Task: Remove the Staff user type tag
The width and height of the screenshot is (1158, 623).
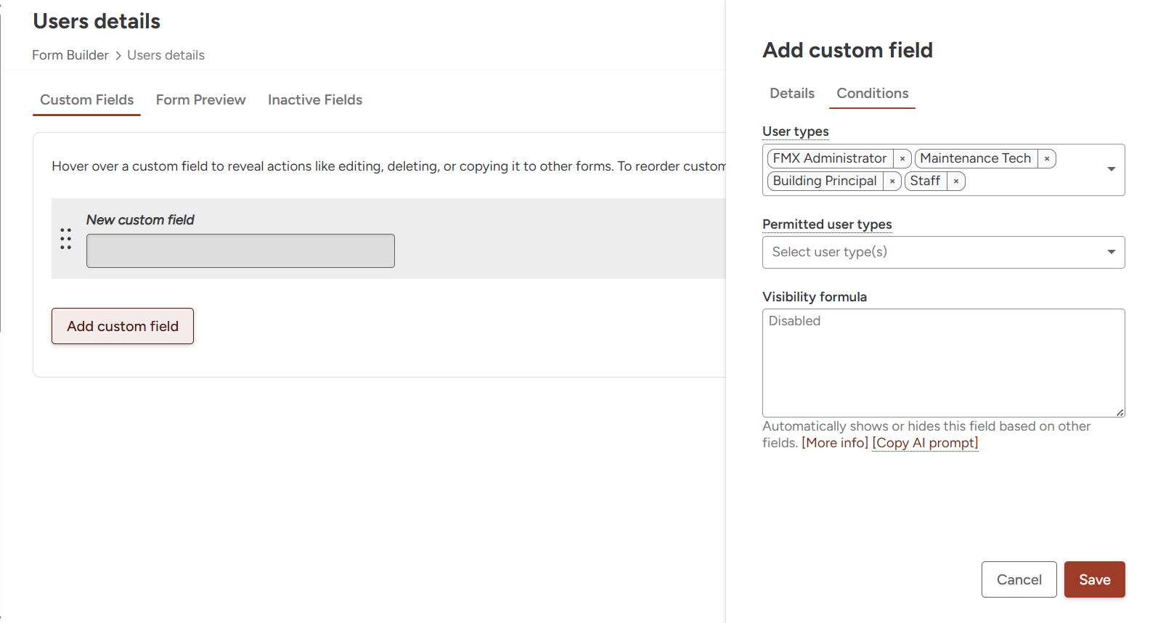Action: click(x=956, y=182)
